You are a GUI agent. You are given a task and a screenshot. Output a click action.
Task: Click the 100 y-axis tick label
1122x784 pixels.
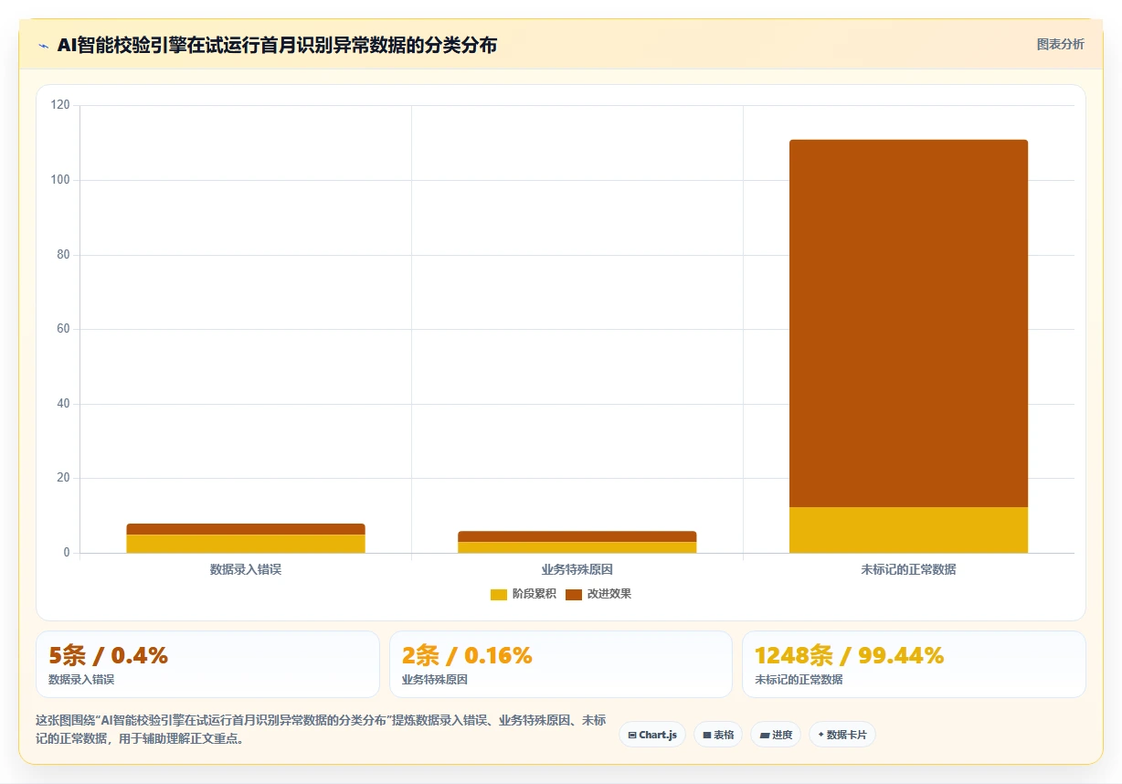tap(60, 180)
